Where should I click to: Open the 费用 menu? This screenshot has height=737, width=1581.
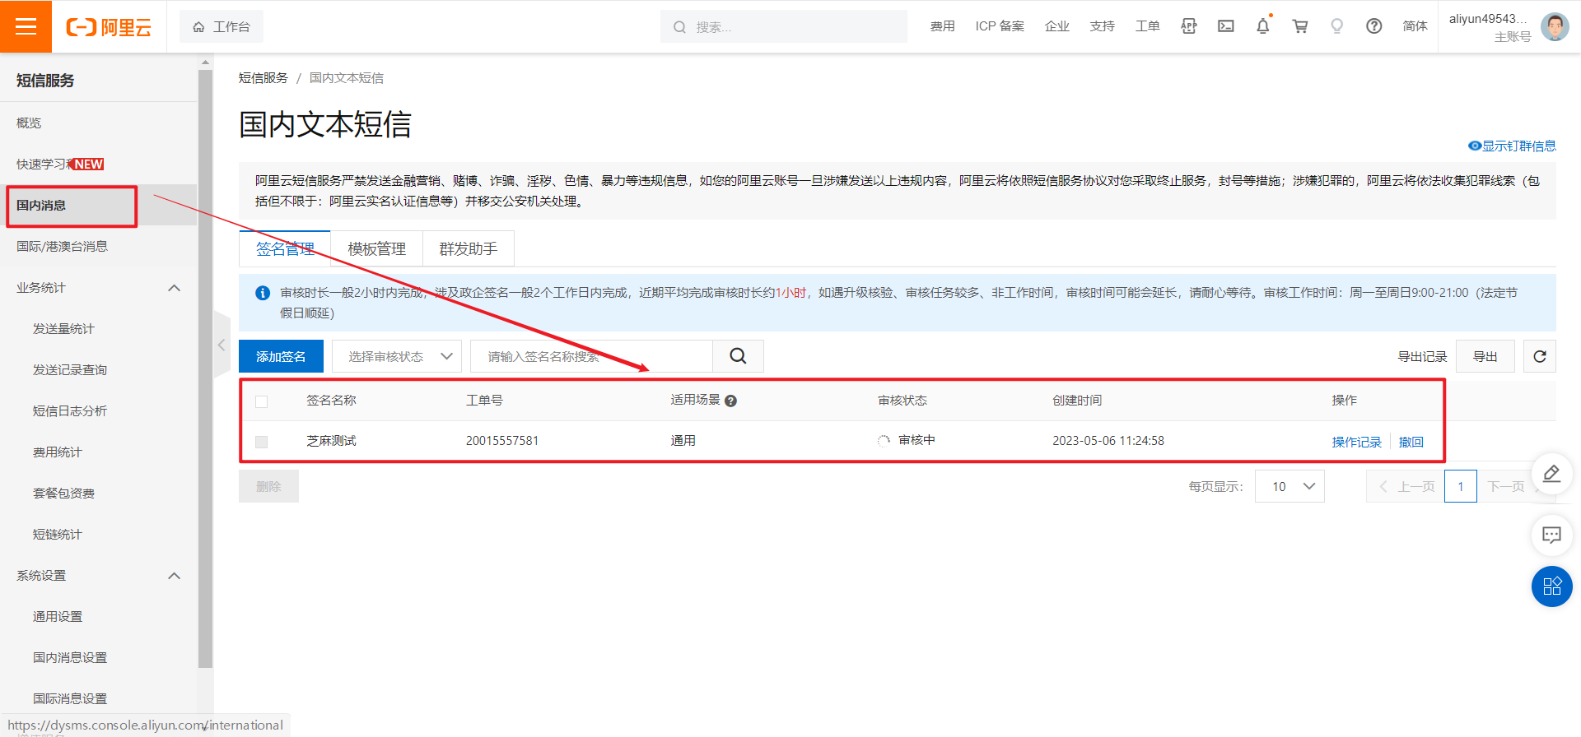pos(942,26)
